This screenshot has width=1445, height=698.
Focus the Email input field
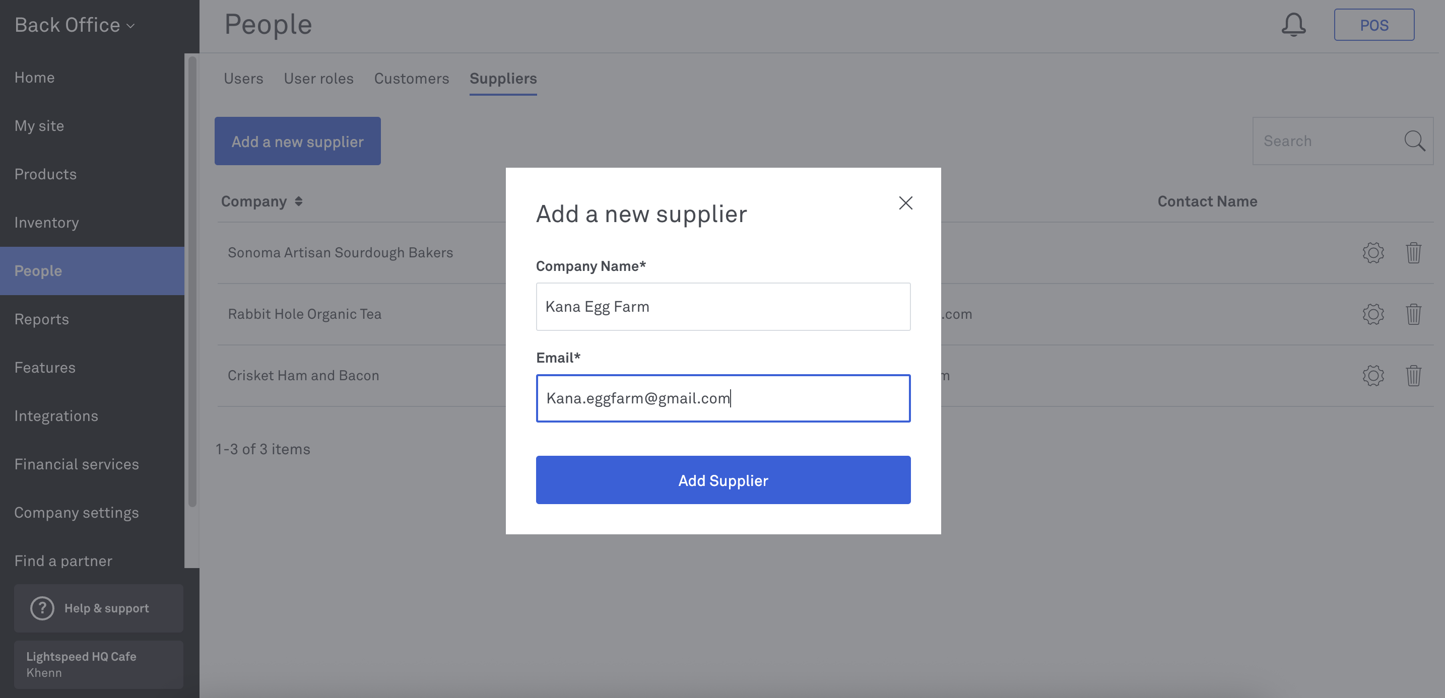click(x=723, y=398)
